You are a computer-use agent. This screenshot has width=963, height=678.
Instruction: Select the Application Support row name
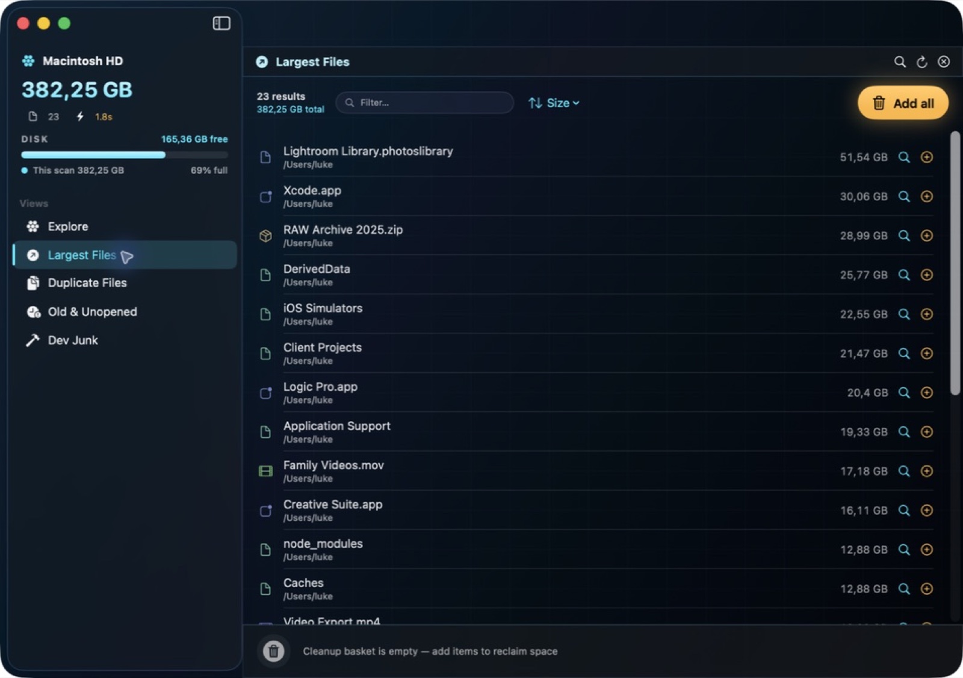(x=337, y=426)
